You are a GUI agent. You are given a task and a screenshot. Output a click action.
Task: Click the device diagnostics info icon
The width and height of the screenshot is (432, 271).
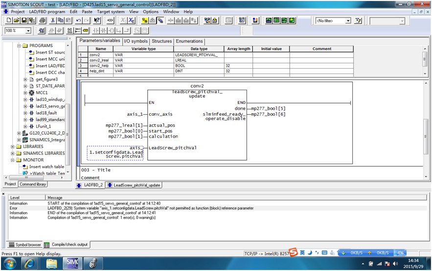pyautogui.click(x=242, y=21)
